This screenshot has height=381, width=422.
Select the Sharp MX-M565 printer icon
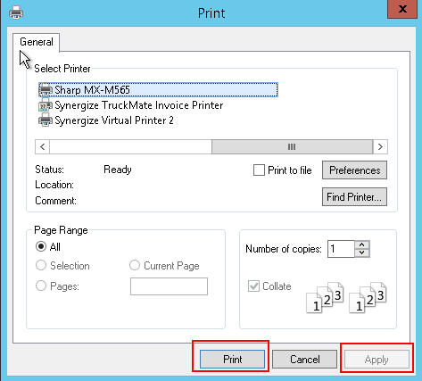pos(46,89)
